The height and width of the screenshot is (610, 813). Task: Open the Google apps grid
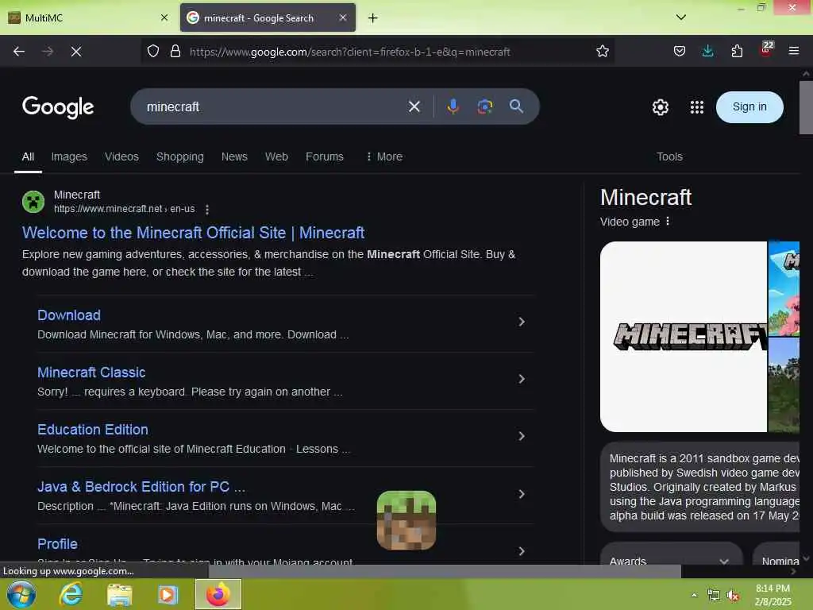pos(696,107)
